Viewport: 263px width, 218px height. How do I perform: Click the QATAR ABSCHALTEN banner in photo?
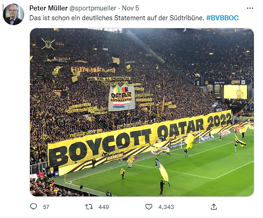click(122, 97)
